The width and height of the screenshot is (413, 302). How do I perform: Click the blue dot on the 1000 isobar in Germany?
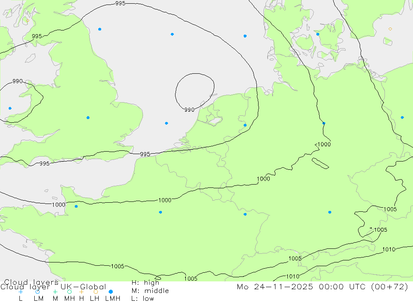pos(324,123)
